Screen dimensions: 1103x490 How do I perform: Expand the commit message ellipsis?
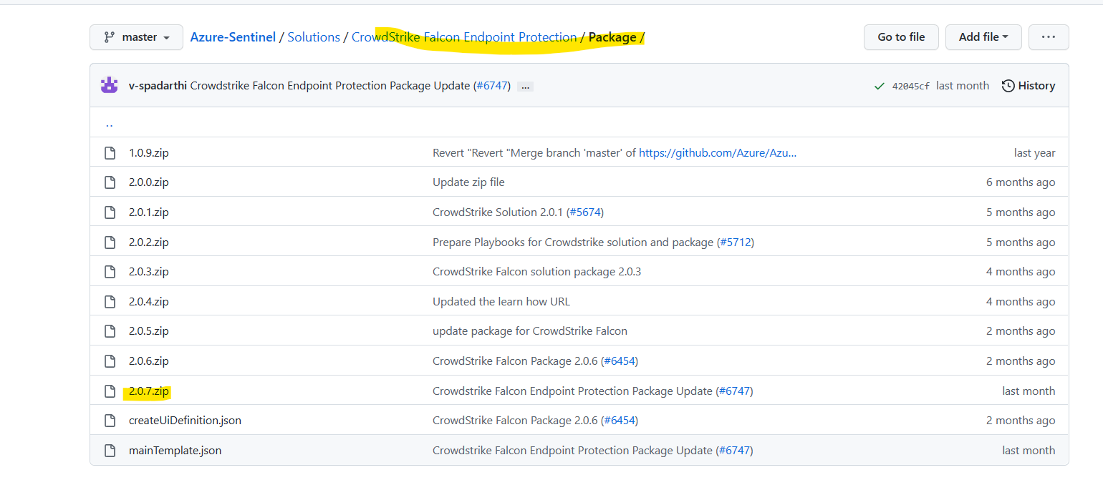(525, 86)
